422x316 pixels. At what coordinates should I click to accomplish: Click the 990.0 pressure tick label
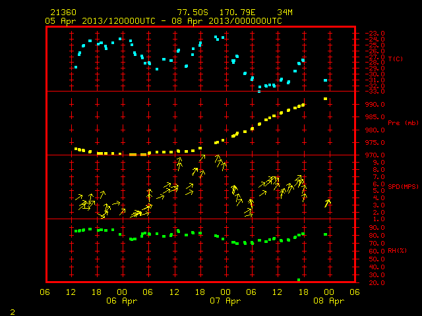375,105
